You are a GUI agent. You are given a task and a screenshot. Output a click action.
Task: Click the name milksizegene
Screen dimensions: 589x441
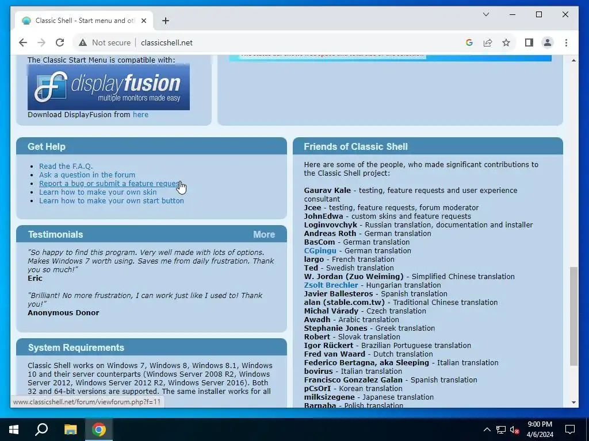point(329,397)
